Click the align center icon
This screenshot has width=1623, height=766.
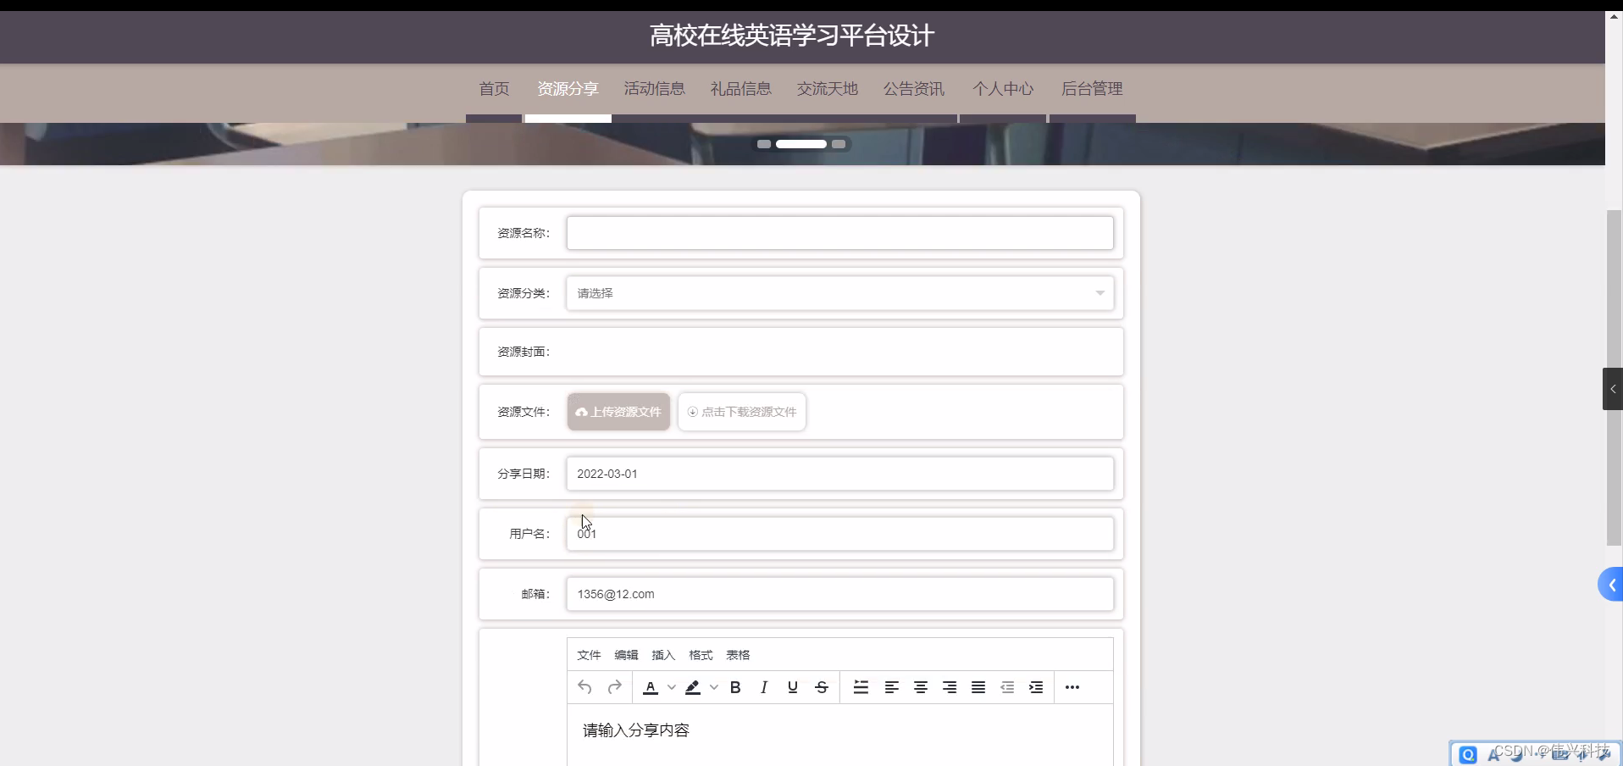920,687
